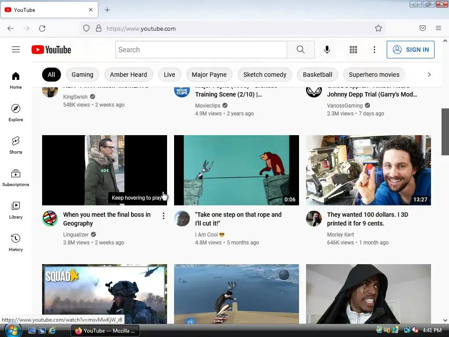The width and height of the screenshot is (449, 337).
Task: Select the Superhero movies chip
Action: point(374,75)
